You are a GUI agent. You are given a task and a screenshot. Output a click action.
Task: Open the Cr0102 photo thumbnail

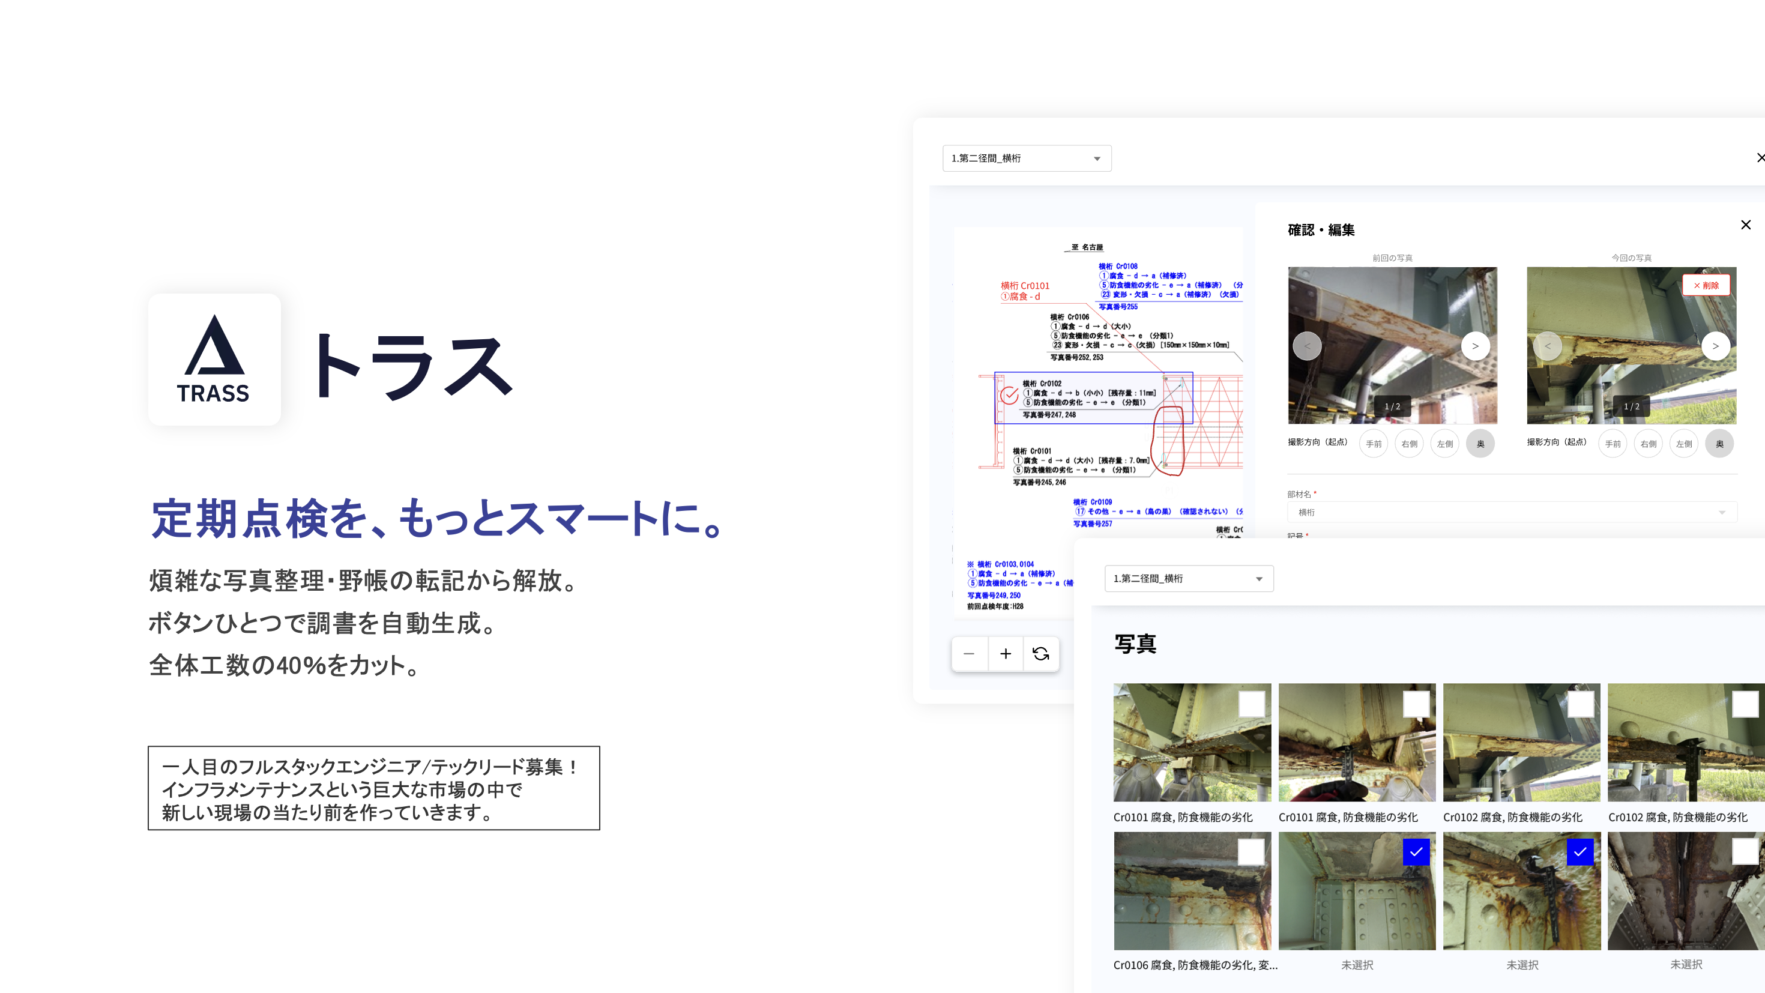pyautogui.click(x=1521, y=742)
